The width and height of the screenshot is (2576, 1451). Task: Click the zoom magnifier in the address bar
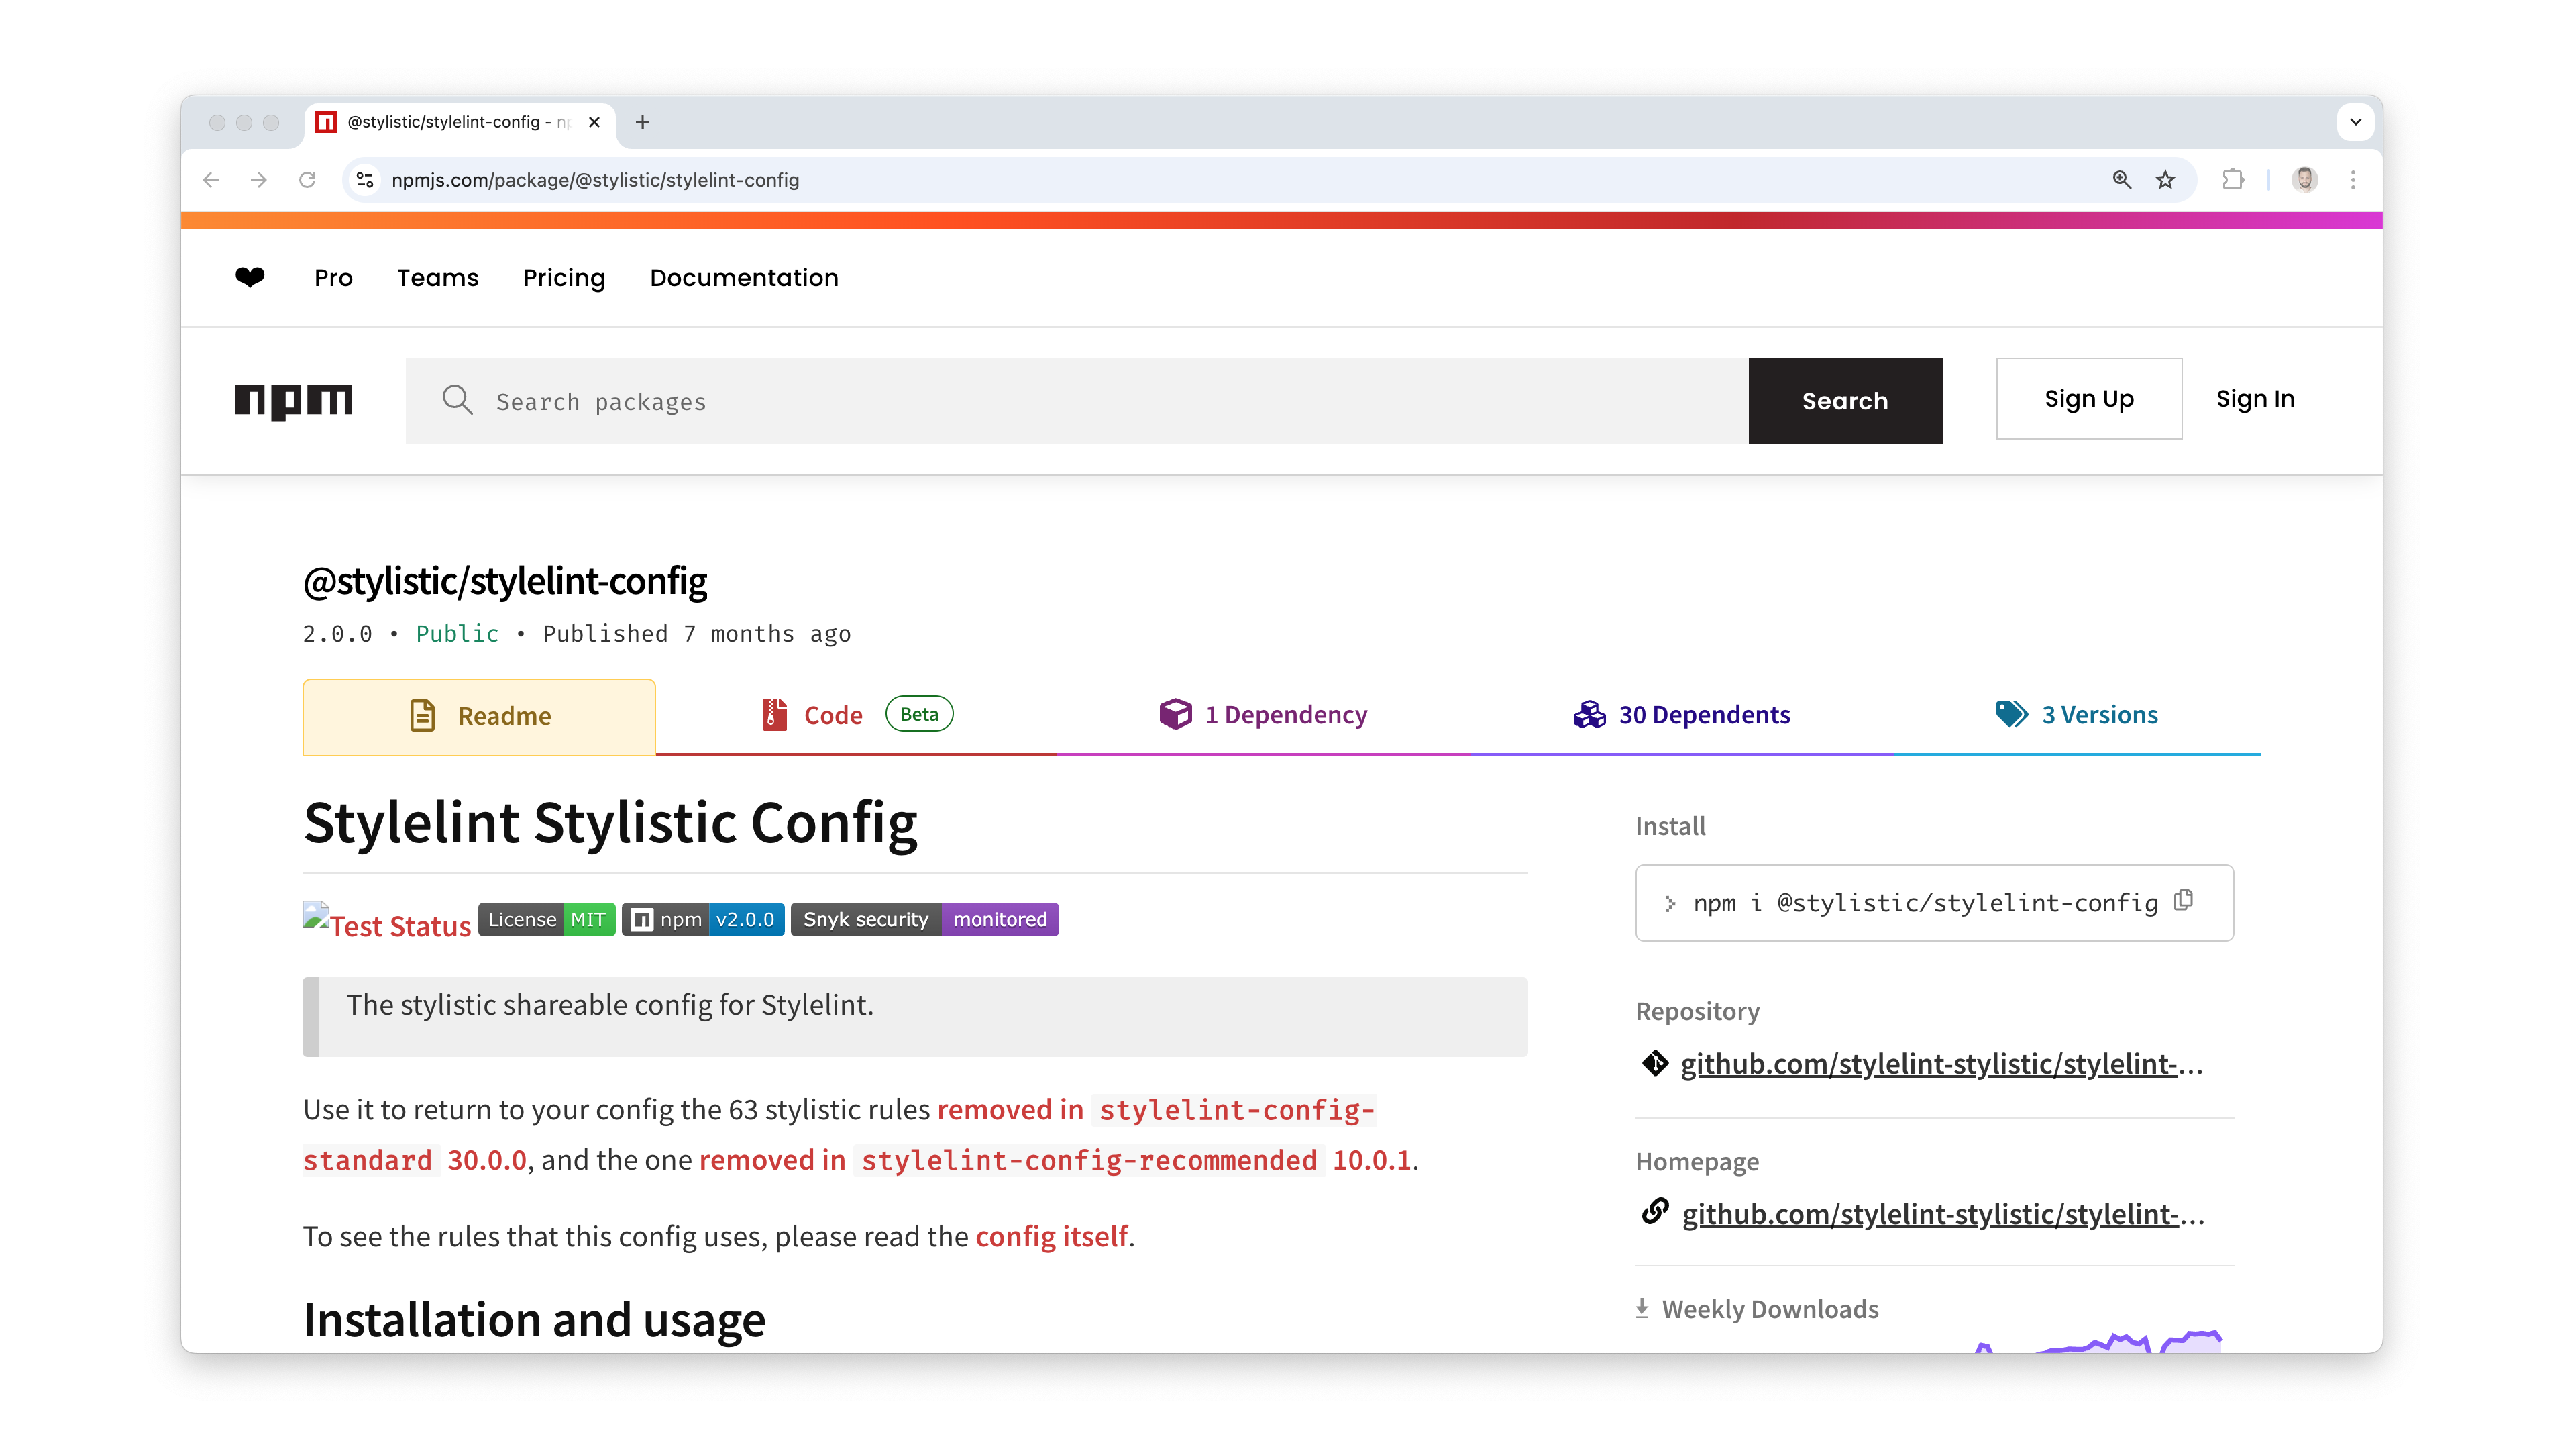pyautogui.click(x=2121, y=180)
